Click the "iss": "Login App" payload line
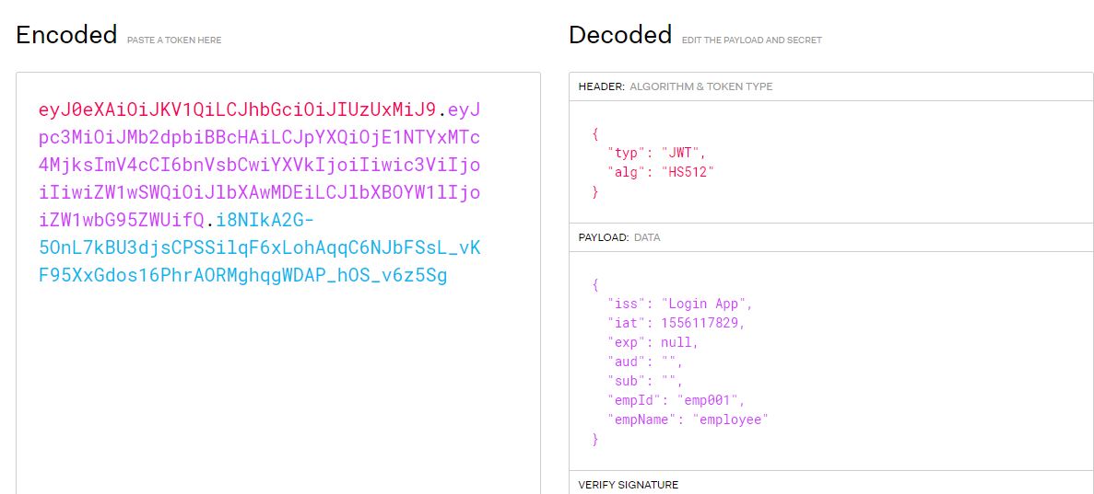The width and height of the screenshot is (1094, 494). pyautogui.click(x=680, y=304)
